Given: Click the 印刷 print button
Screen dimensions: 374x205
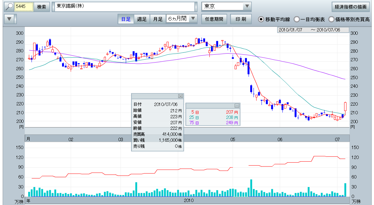Looking at the screenshot, I should tap(241, 19).
